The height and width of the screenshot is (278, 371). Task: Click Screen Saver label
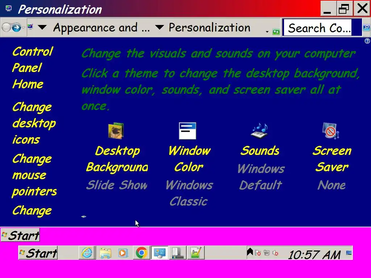pos(332,159)
